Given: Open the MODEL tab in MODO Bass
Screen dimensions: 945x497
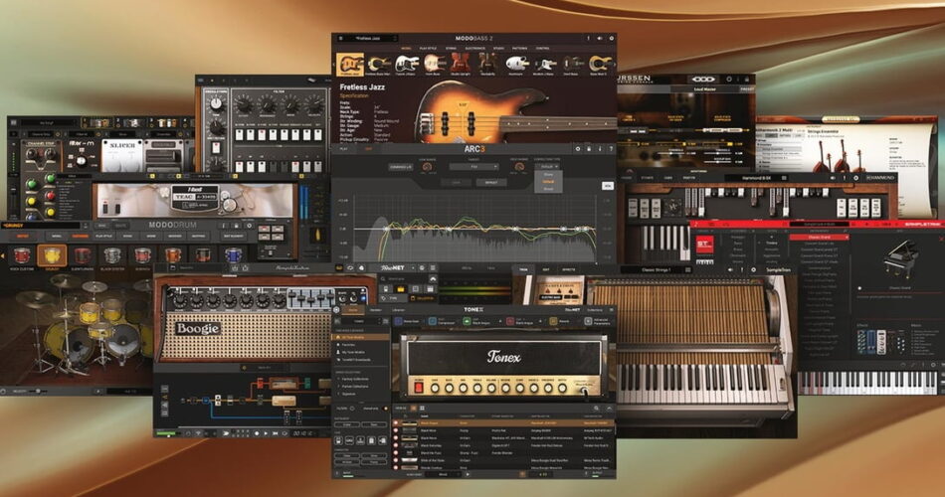Looking at the screenshot, I should [x=406, y=46].
